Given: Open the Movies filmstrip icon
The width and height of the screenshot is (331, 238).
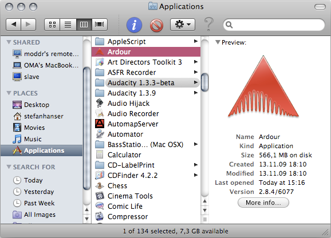Looking at the screenshot, I should (x=17, y=128).
